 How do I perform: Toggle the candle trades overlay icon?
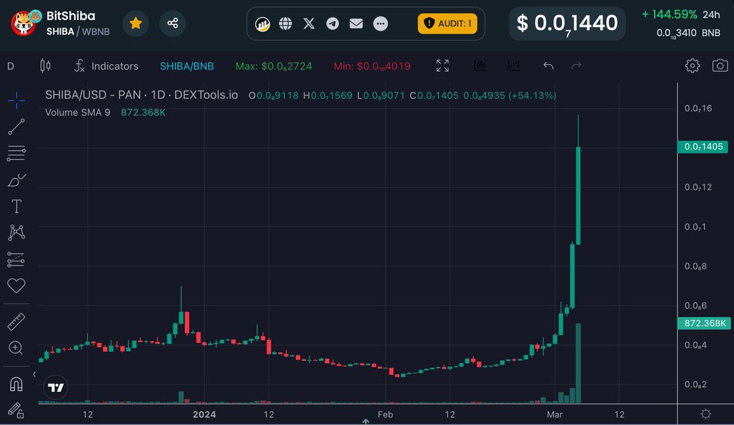coord(480,65)
